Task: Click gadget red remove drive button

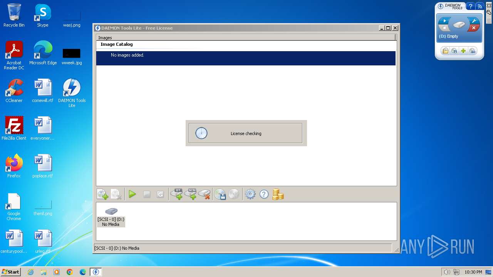Action: coord(474,28)
